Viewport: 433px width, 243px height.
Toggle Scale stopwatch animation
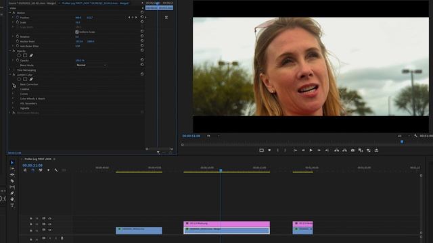pyautogui.click(x=18, y=22)
